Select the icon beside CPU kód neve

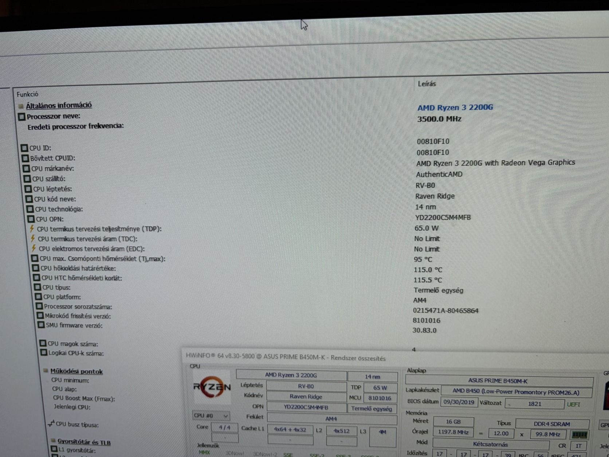(x=29, y=199)
